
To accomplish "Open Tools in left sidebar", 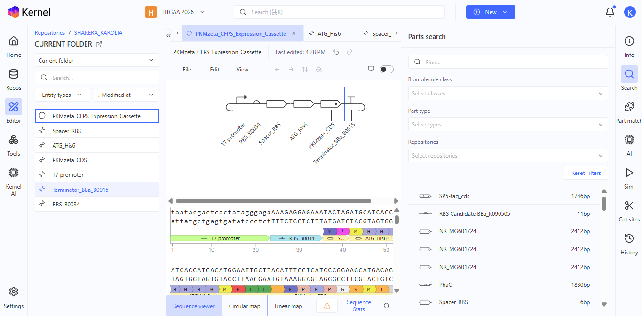I will point(14,145).
